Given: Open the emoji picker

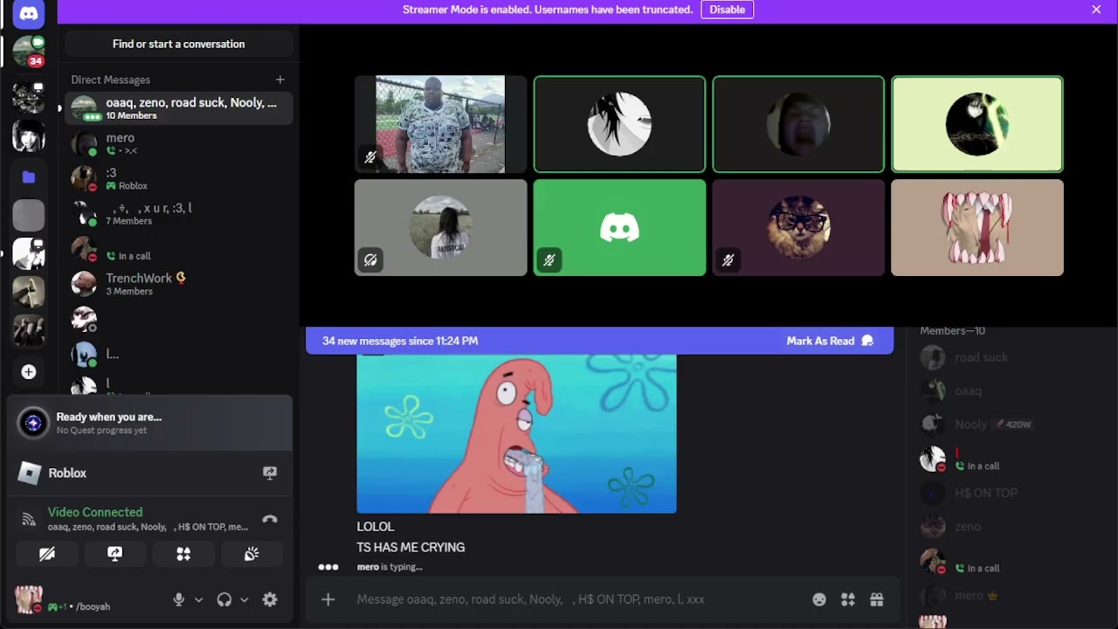Looking at the screenshot, I should tap(819, 599).
